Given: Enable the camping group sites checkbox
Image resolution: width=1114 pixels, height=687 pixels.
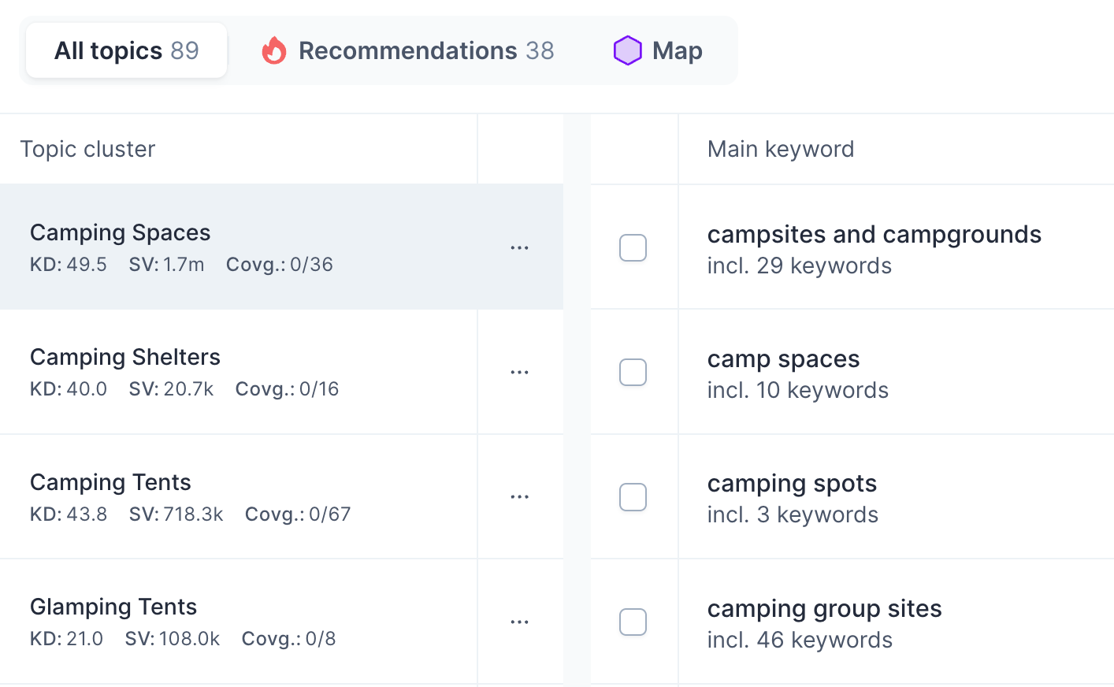Looking at the screenshot, I should click(633, 622).
